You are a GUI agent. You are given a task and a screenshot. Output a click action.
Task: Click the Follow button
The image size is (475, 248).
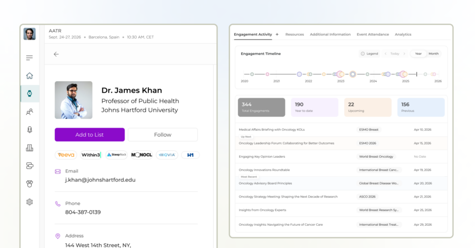point(163,135)
